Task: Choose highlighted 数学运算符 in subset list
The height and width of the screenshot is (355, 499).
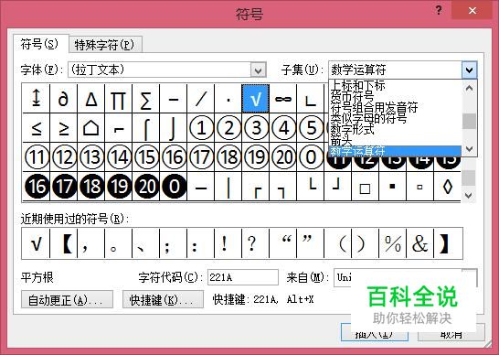Action: click(395, 151)
